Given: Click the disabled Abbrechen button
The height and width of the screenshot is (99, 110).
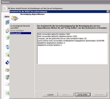Looking at the screenshot, I should coord(99,95).
